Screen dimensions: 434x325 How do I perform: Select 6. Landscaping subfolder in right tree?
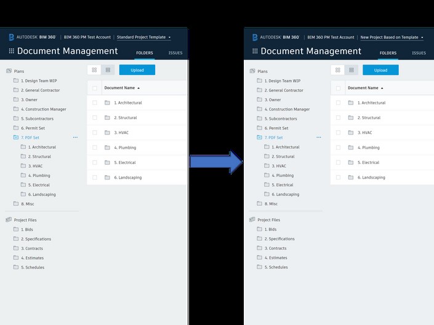[286, 194]
